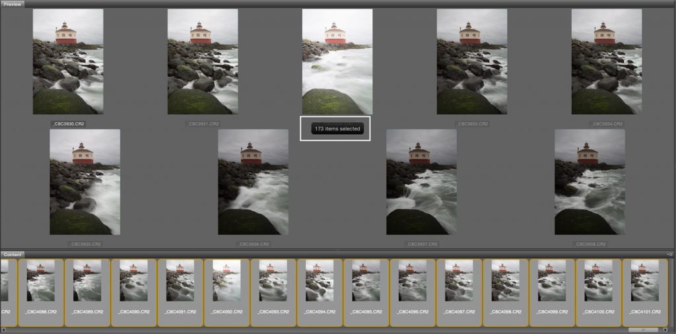
Task: Select Content thumbnail _C8C4098.CR2
Action: [506, 292]
